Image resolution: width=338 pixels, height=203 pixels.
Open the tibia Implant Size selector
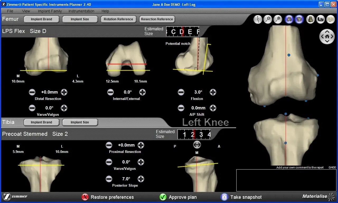tap(80, 122)
